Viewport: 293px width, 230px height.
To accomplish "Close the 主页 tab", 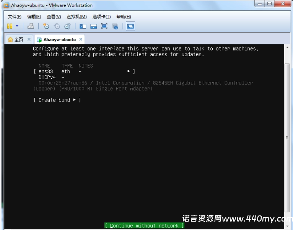I will click(29, 39).
